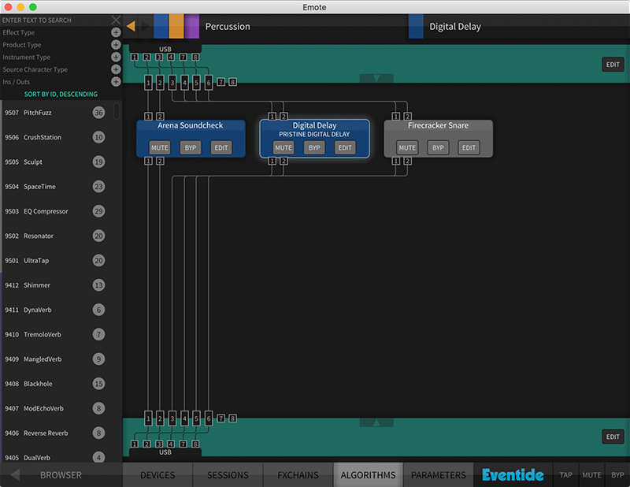This screenshot has width=630, height=487.
Task: Click output port 2 below Firecracker Snare
Action: click(407, 162)
